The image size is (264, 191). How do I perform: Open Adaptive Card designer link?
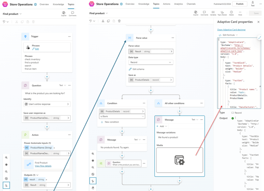click(x=231, y=30)
